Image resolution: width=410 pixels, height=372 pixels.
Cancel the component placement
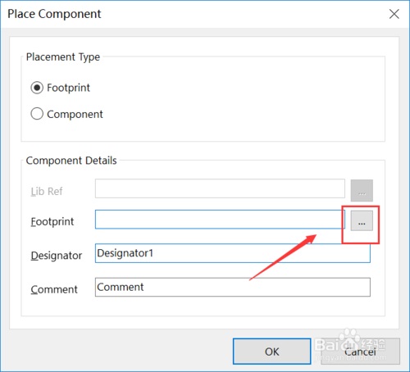coord(360,352)
